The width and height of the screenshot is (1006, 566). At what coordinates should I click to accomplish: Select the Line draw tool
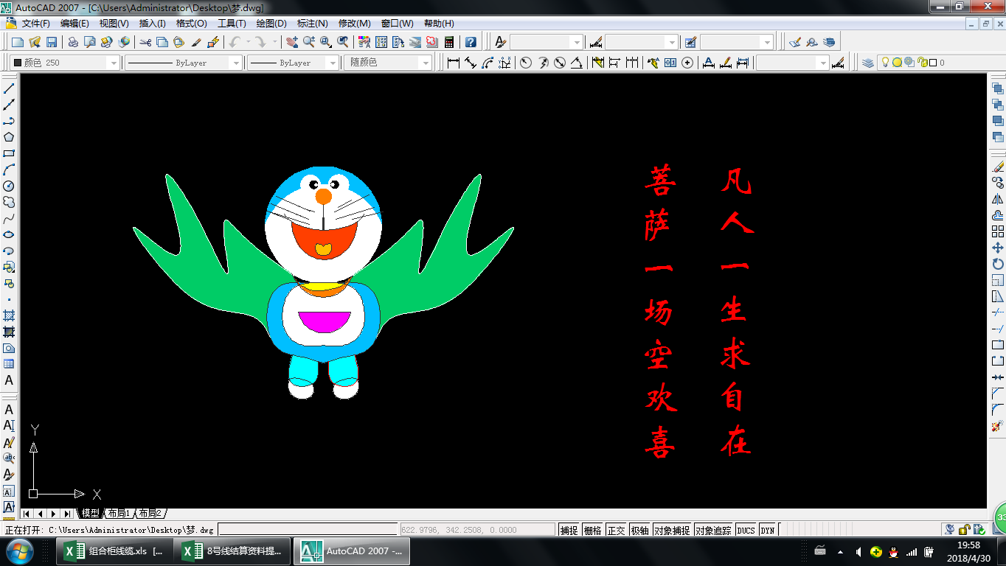pyautogui.click(x=9, y=88)
